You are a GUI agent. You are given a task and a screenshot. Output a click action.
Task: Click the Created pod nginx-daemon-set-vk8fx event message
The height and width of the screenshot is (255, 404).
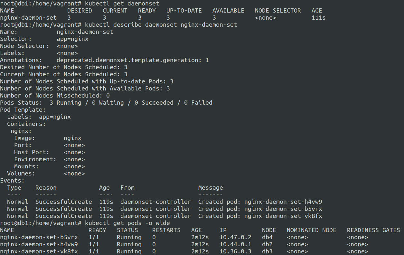coord(260,216)
